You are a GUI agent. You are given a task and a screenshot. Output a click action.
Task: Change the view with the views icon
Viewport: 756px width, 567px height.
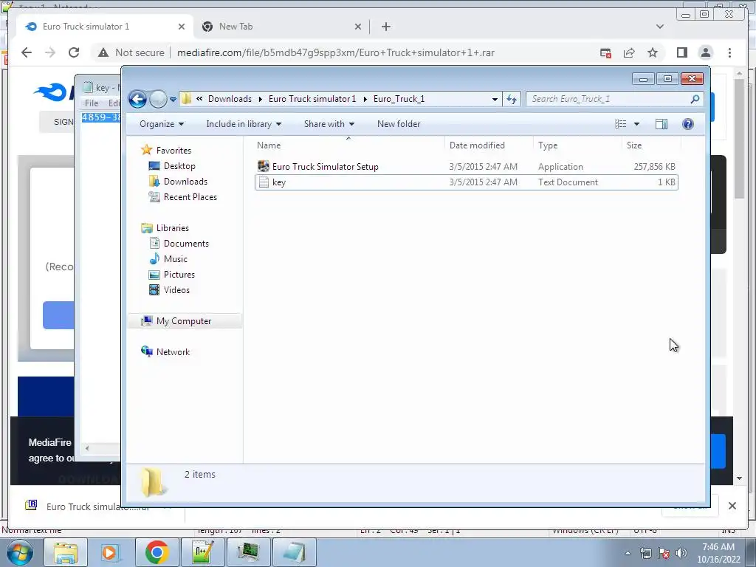pos(620,124)
